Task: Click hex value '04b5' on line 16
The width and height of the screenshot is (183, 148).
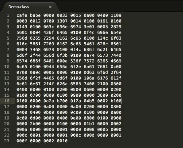Action: (89, 101)
